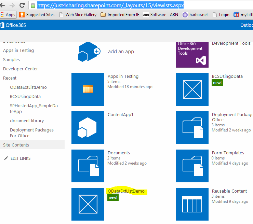
Task: Click the myLittle bookmark icon
Action: point(236,15)
